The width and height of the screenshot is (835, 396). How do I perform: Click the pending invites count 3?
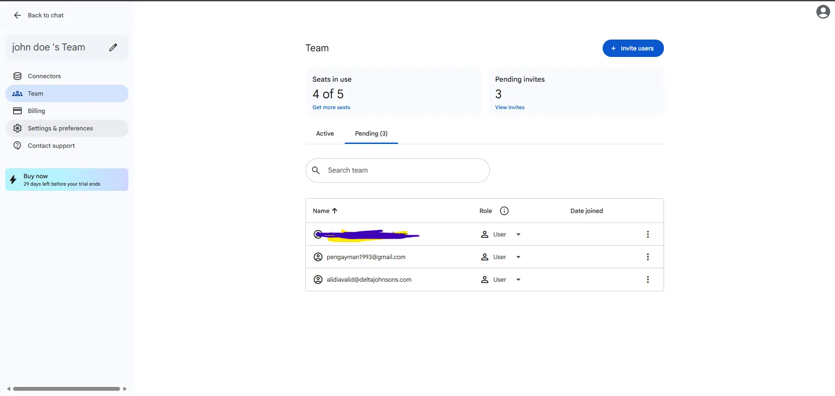point(498,94)
